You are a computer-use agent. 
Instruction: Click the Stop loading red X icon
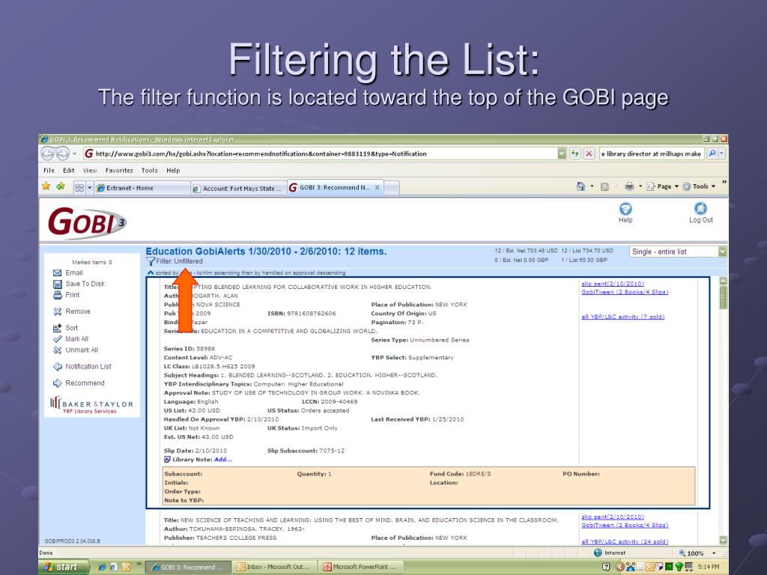pyautogui.click(x=589, y=153)
